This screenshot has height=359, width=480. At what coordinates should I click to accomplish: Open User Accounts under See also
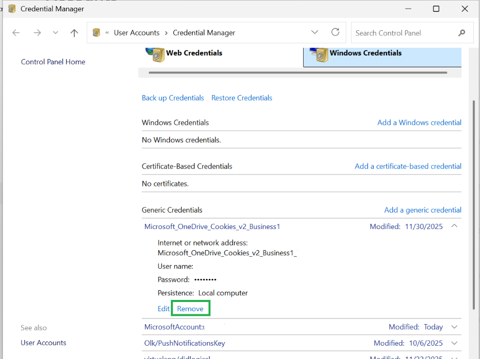[44, 343]
